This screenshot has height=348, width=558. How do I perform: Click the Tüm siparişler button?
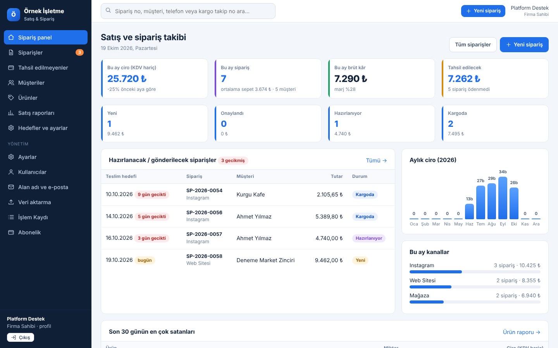click(473, 44)
